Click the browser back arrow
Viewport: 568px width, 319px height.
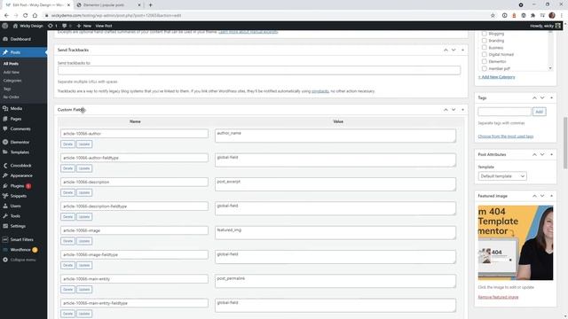6,16
